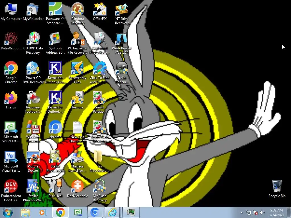Open Action Center flag tray icon
This screenshot has width=291, height=218.
pos(255,213)
